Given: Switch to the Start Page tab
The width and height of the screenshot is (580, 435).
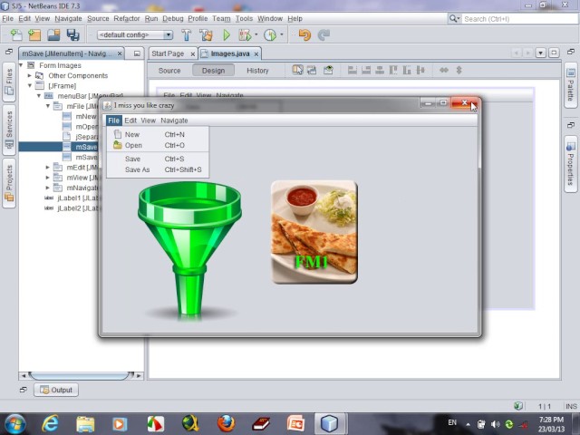Looking at the screenshot, I should [168, 53].
